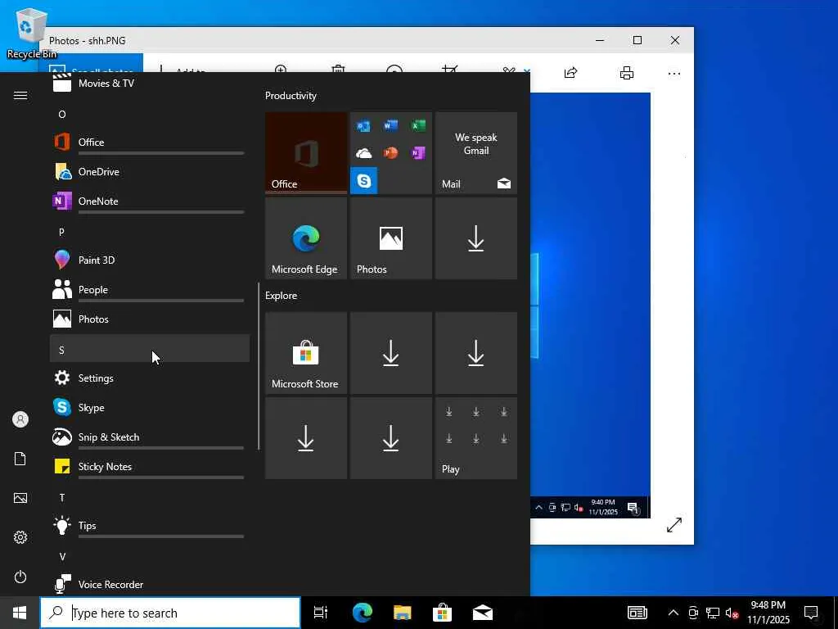Grab the Start menu app list scrollbar
This screenshot has height=629, width=838.
[259, 366]
